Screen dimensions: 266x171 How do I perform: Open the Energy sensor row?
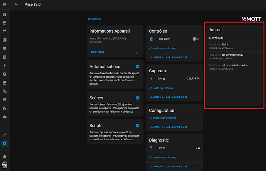(174, 79)
